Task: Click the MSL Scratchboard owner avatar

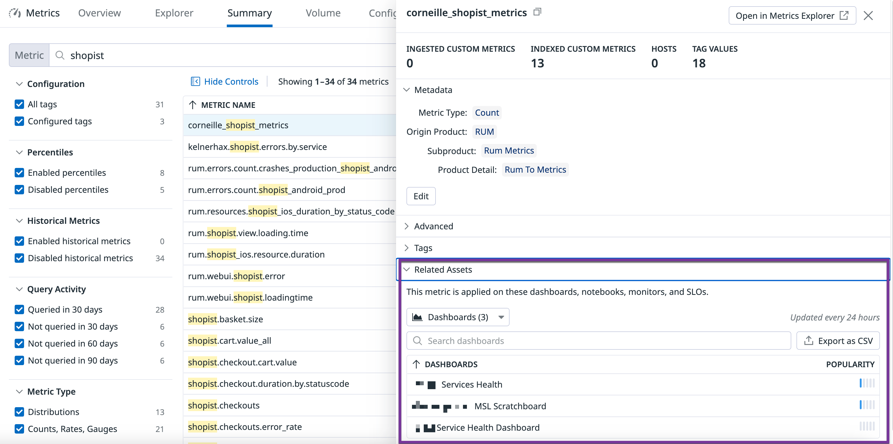Action: (x=439, y=406)
